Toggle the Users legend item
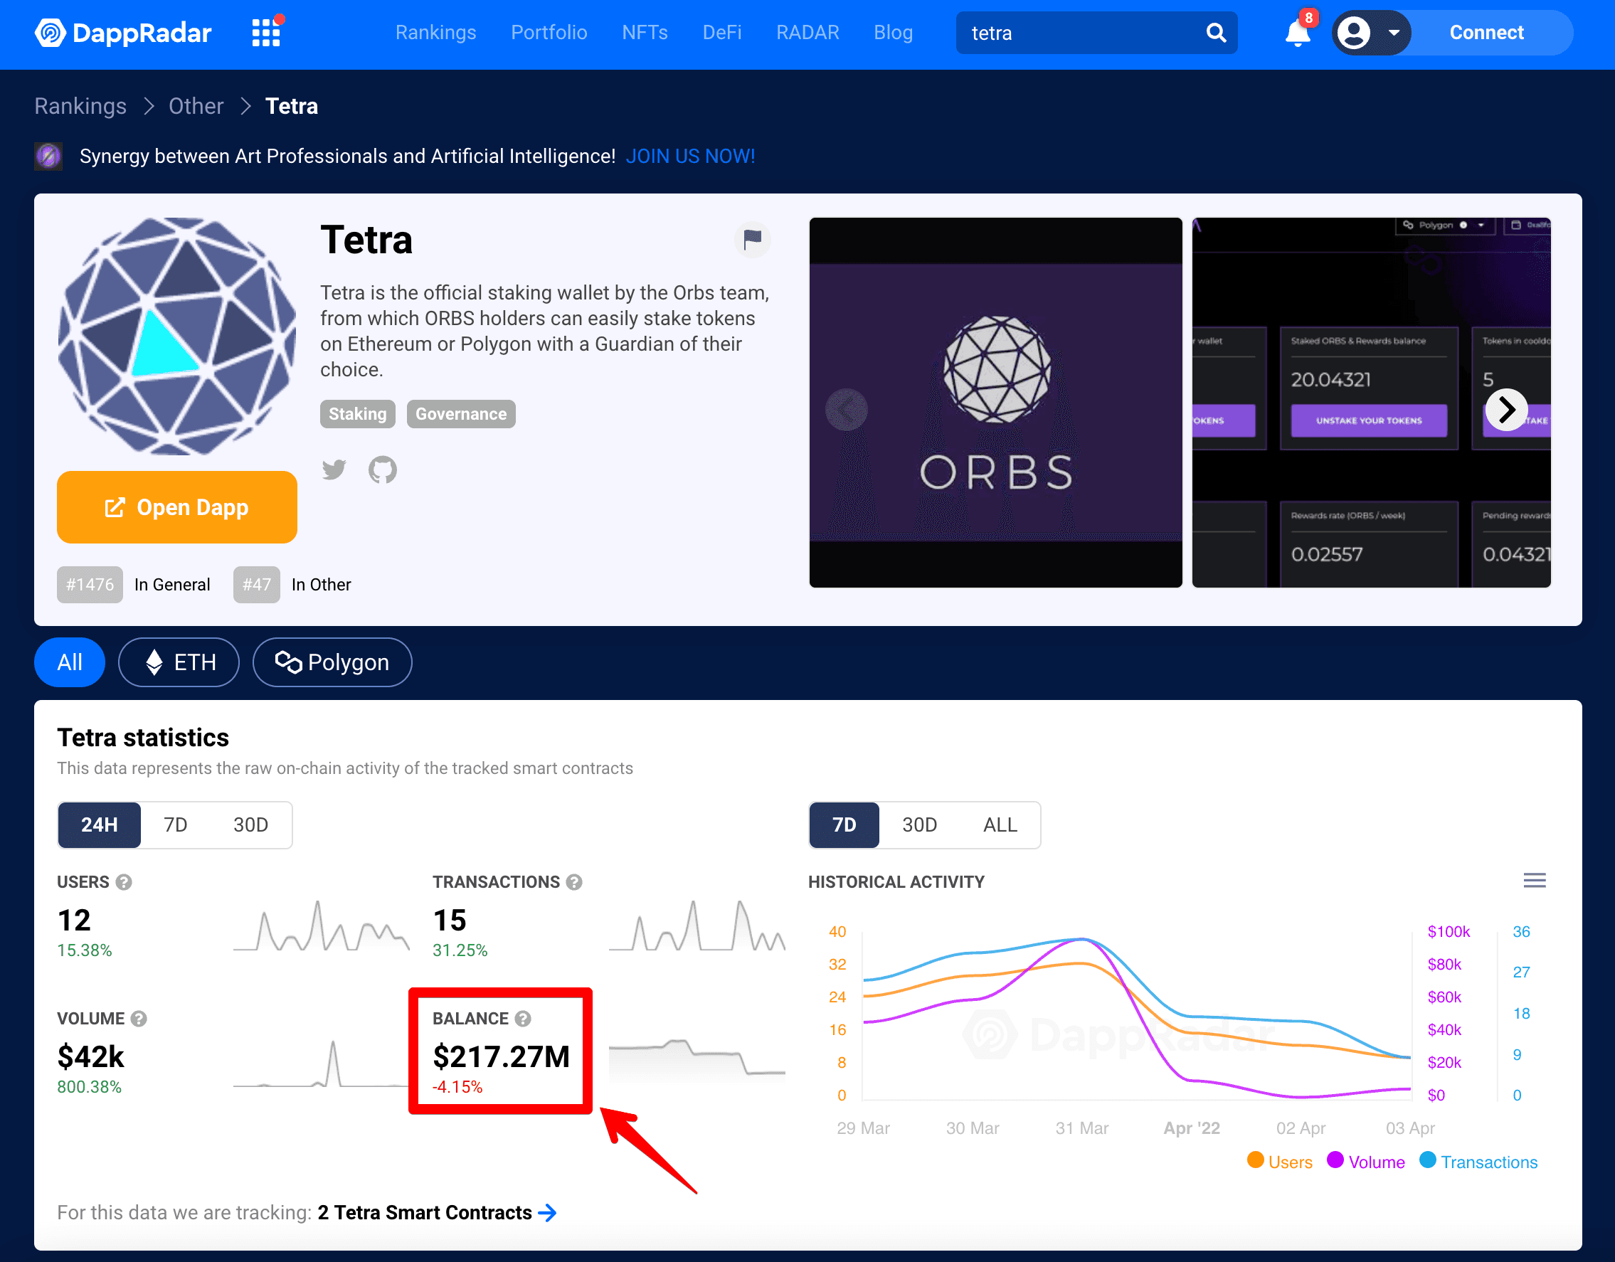1615x1262 pixels. click(x=1279, y=1162)
